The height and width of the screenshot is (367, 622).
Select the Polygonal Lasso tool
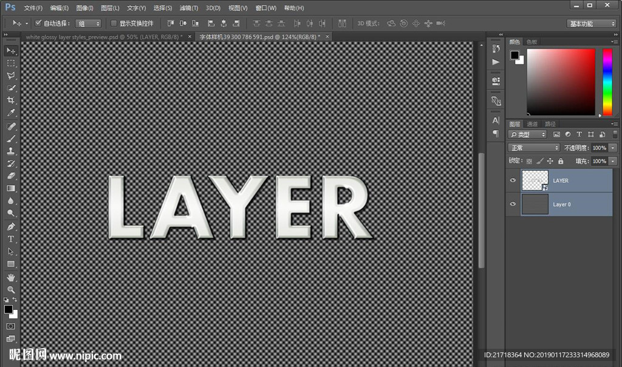point(11,76)
